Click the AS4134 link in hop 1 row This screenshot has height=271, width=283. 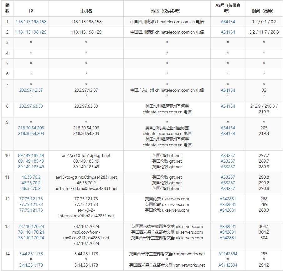(x=228, y=22)
